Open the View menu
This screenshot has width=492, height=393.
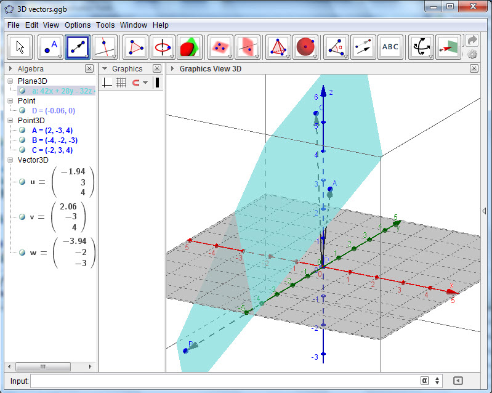coord(51,25)
